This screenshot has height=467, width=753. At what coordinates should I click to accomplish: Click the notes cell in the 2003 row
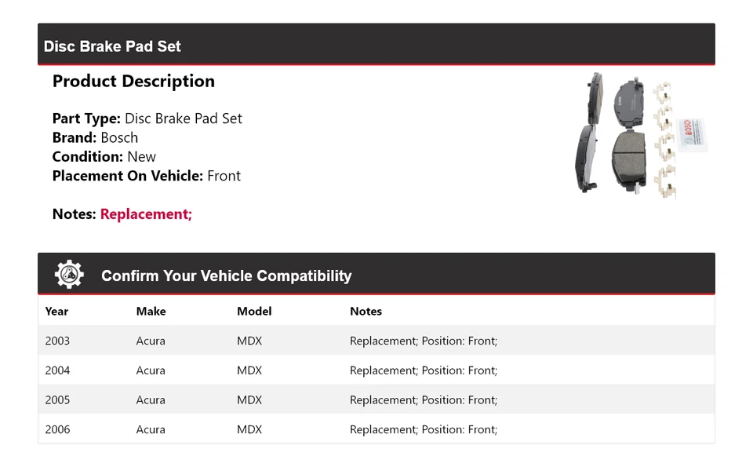(x=424, y=341)
